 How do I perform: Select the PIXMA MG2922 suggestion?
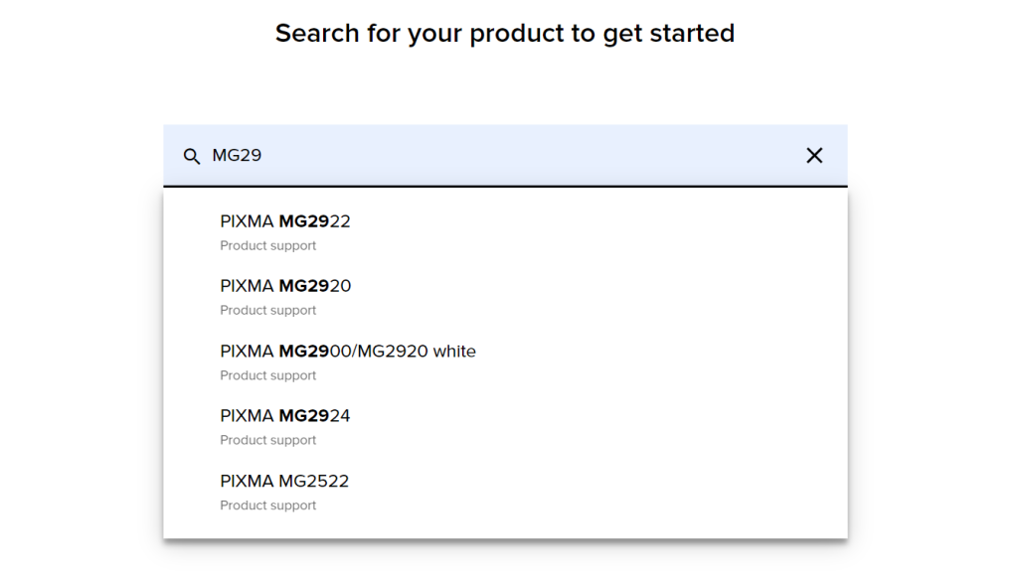505,232
